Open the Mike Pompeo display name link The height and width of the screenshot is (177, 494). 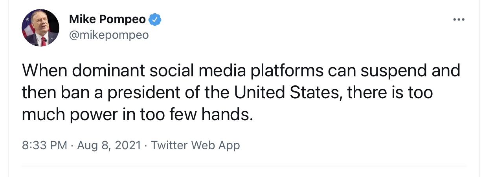107,19
